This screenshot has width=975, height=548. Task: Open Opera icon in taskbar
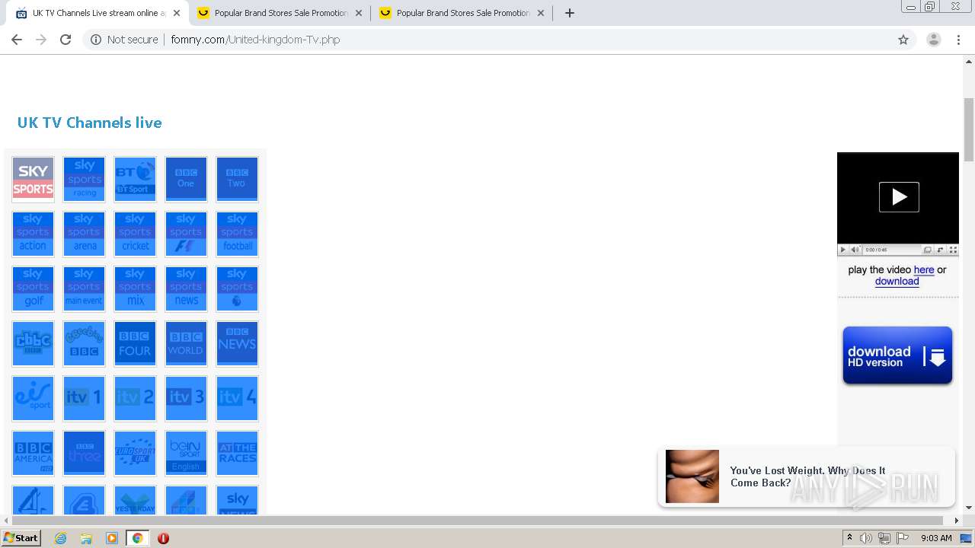[x=163, y=538]
